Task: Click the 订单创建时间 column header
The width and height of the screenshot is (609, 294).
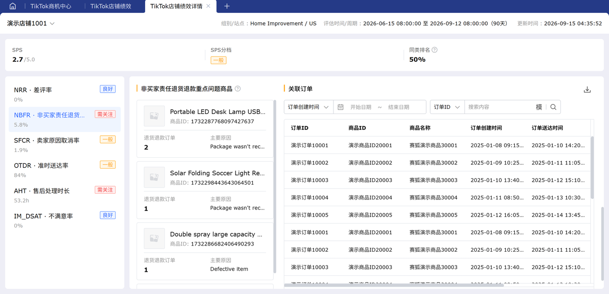Action: coord(486,128)
